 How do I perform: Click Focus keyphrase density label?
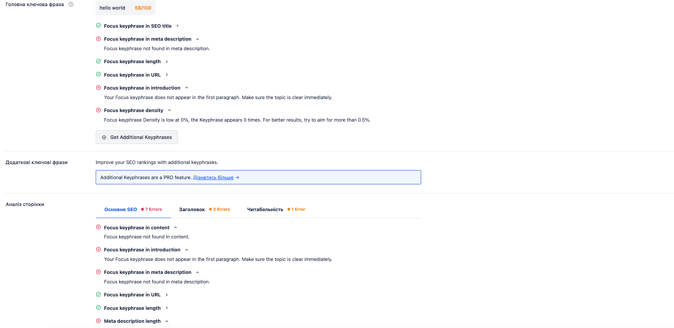[x=134, y=110]
